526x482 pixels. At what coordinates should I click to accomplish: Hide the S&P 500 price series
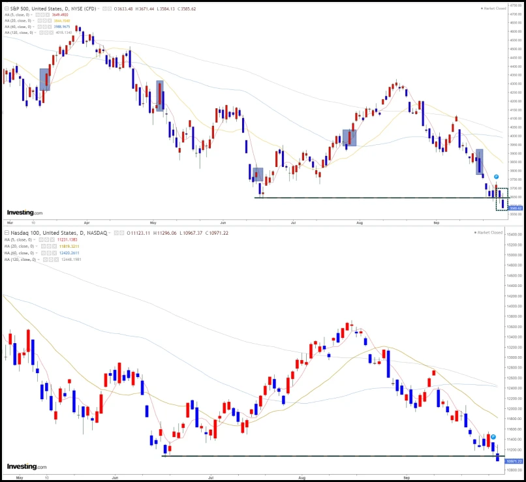pyautogui.click(x=104, y=8)
